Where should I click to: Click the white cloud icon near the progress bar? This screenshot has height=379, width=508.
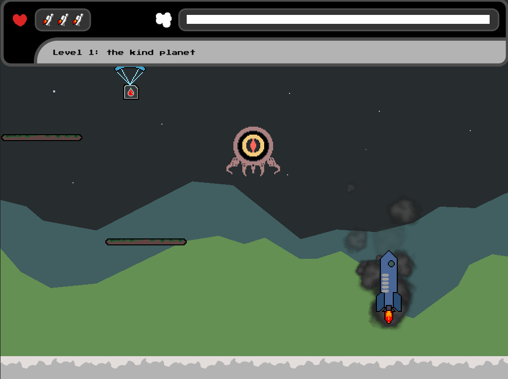point(164,20)
